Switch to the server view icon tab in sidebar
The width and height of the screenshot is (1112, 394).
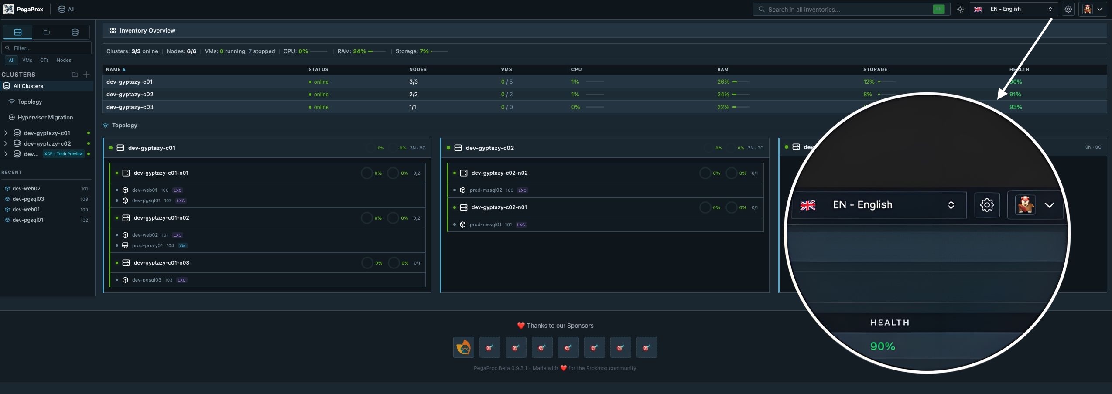pyautogui.click(x=18, y=32)
